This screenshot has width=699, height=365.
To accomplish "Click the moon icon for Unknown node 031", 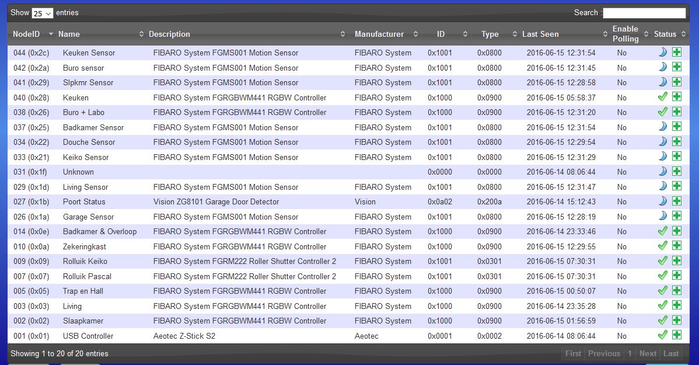I will 663,171.
